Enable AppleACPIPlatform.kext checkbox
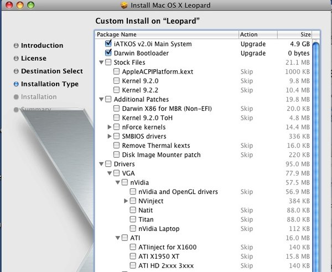Viewport: 332px width, 272px height. point(116,71)
